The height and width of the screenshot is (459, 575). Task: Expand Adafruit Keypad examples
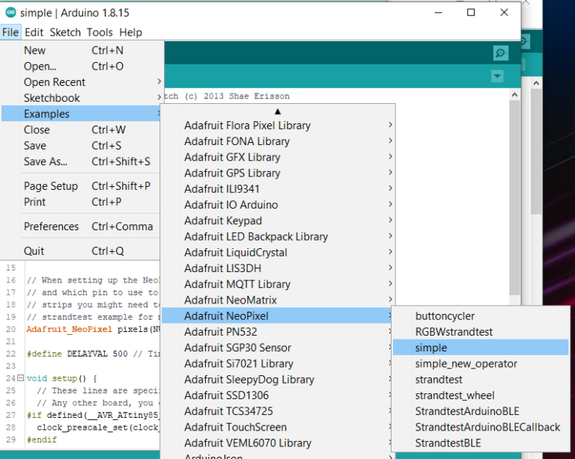278,221
